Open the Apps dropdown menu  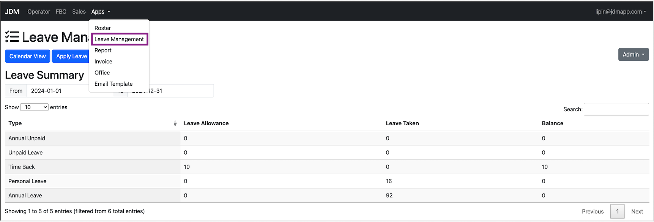(x=101, y=12)
